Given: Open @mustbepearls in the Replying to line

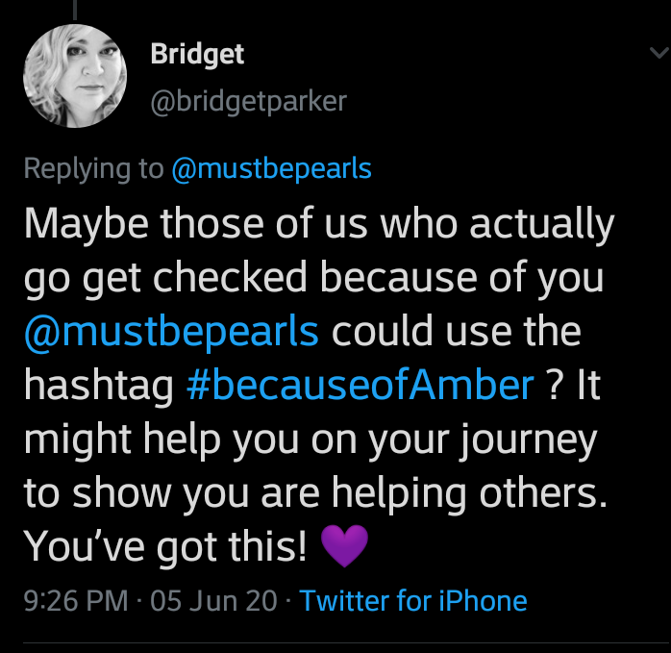Looking at the screenshot, I should [x=271, y=169].
